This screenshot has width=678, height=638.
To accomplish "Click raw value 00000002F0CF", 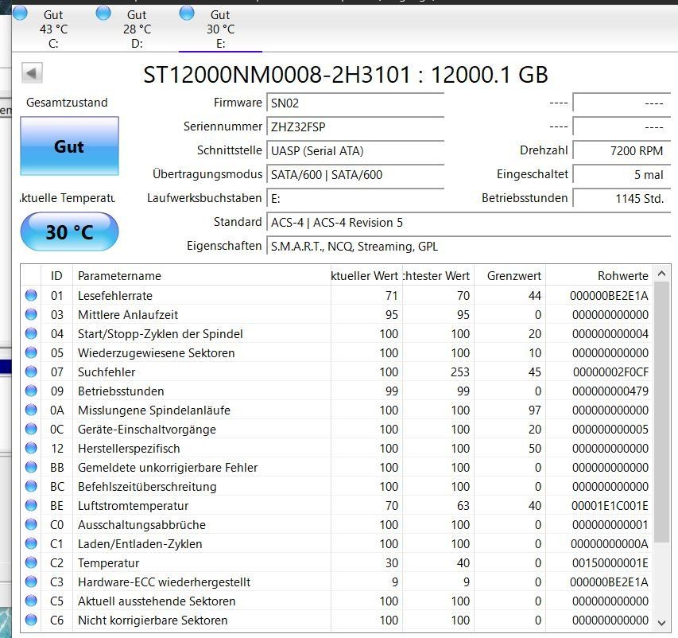I will (x=610, y=372).
